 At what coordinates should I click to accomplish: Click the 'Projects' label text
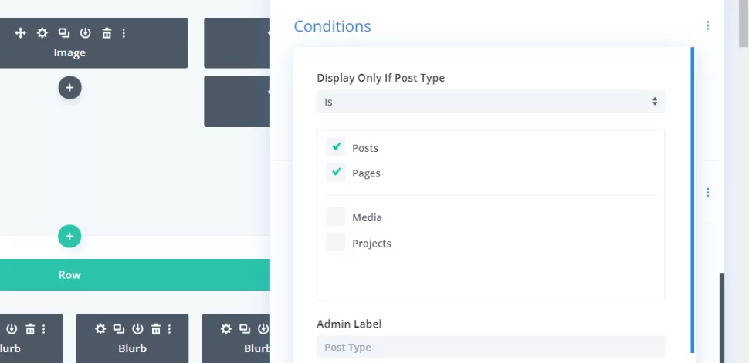coord(371,244)
